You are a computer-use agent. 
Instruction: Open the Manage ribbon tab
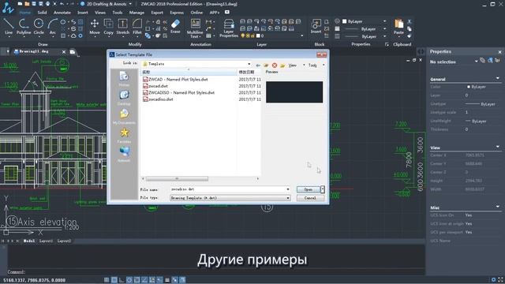(x=137, y=13)
